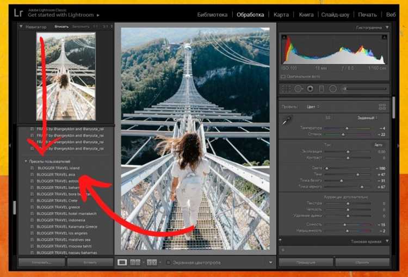Select the graduated filter tool icon
Image resolution: width=408 pixels, height=277 pixels.
coord(322,89)
